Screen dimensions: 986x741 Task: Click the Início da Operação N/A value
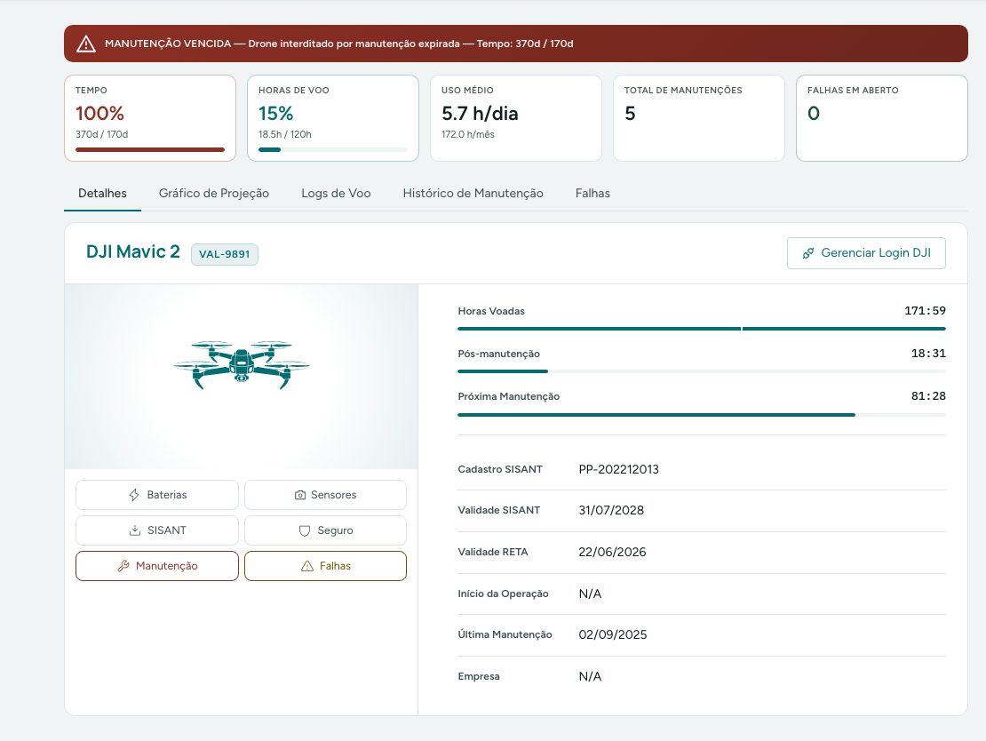tap(590, 594)
